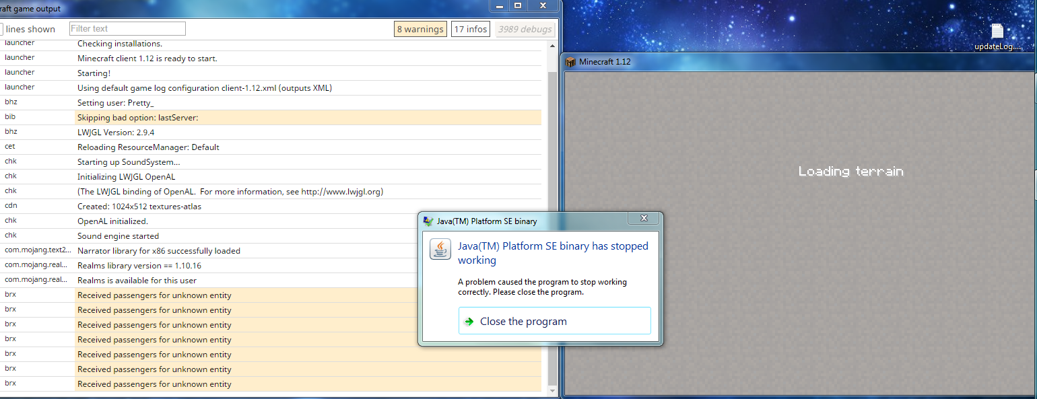Click the 'cdn' source cell
Screen dimensions: 1037x399
[11, 205]
